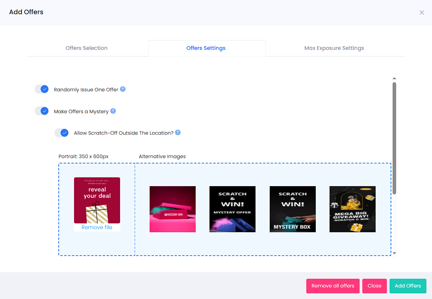The width and height of the screenshot is (432, 299).
Task: Click the vertical scrollbar thumb
Action: (x=394, y=138)
